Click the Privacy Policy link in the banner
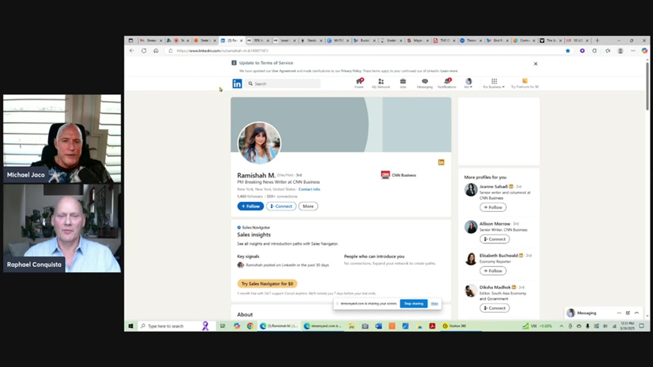Image resolution: width=653 pixels, height=367 pixels. (351, 71)
